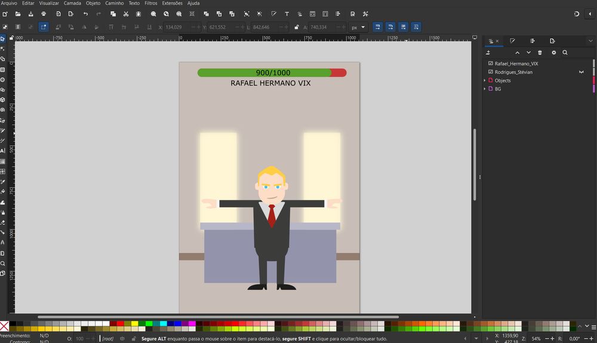This screenshot has width=597, height=343.
Task: Expand the Objects layer
Action: click(x=485, y=81)
